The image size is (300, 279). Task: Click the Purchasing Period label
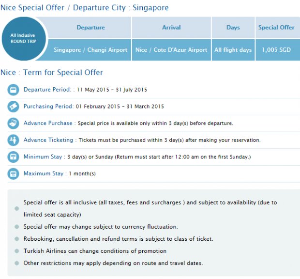pos(48,107)
